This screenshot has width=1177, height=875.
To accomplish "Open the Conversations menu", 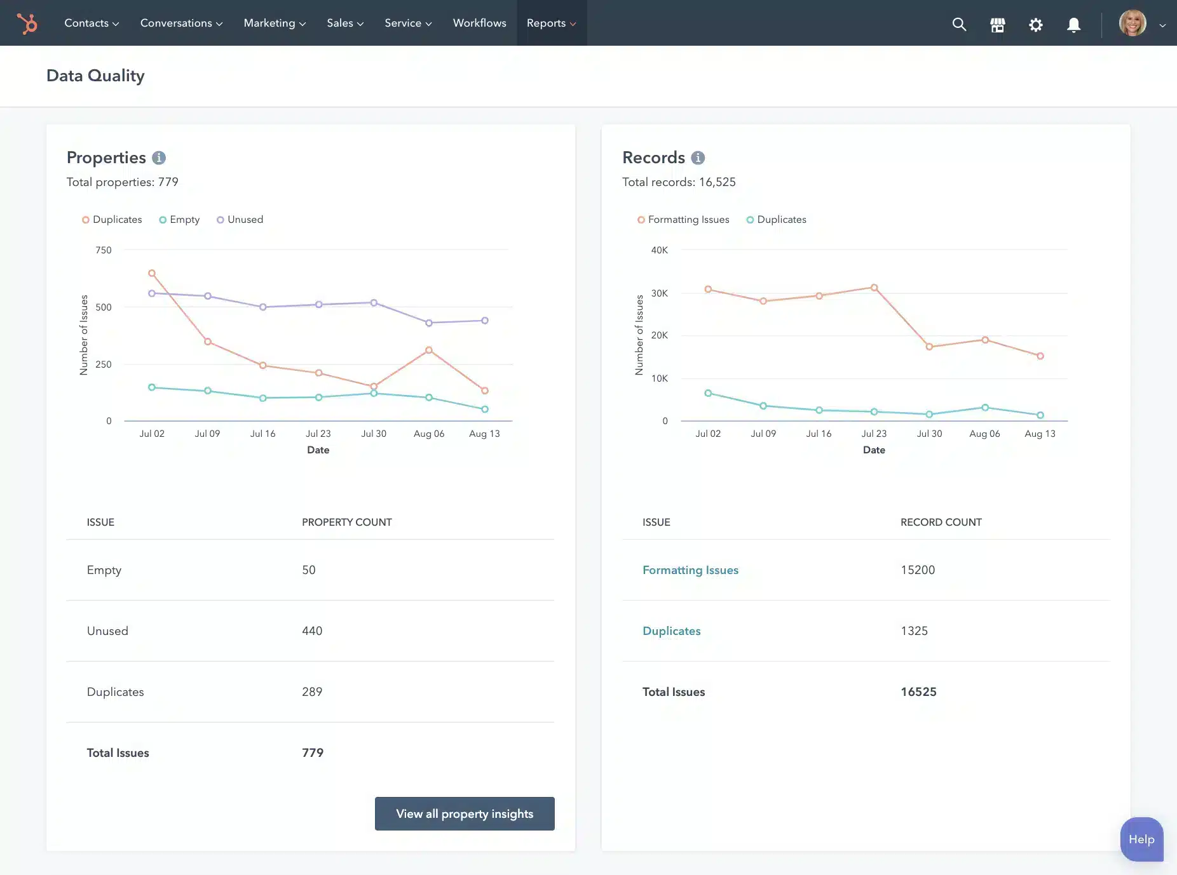I will [x=181, y=23].
